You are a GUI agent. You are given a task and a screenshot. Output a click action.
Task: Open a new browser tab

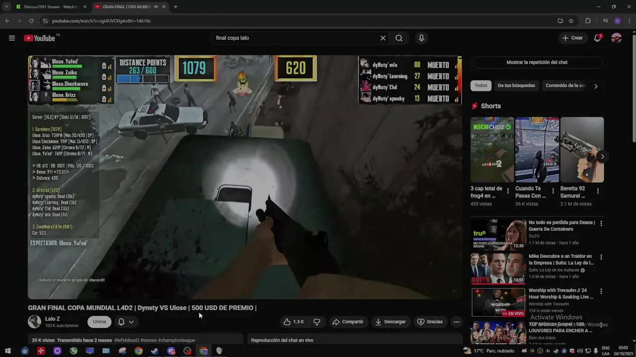click(x=175, y=7)
